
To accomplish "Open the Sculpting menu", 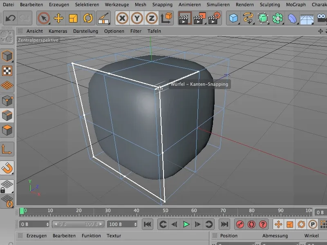I will [x=270, y=4].
